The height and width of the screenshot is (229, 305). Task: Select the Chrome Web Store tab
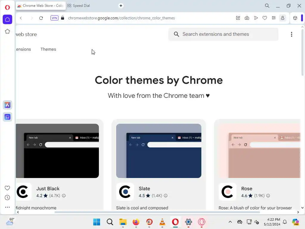click(41, 6)
